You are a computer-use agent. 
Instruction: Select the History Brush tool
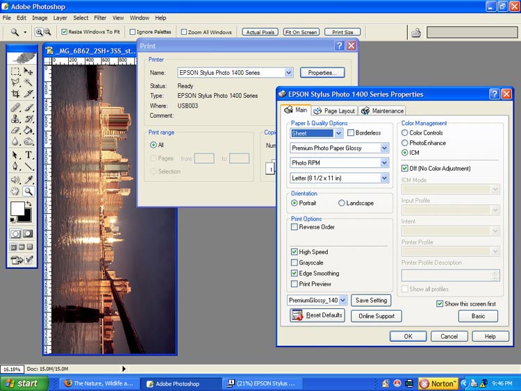click(x=28, y=119)
